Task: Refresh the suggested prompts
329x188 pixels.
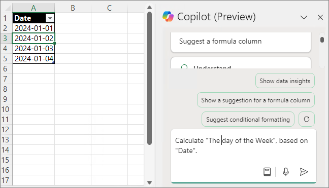Action: [307, 119]
